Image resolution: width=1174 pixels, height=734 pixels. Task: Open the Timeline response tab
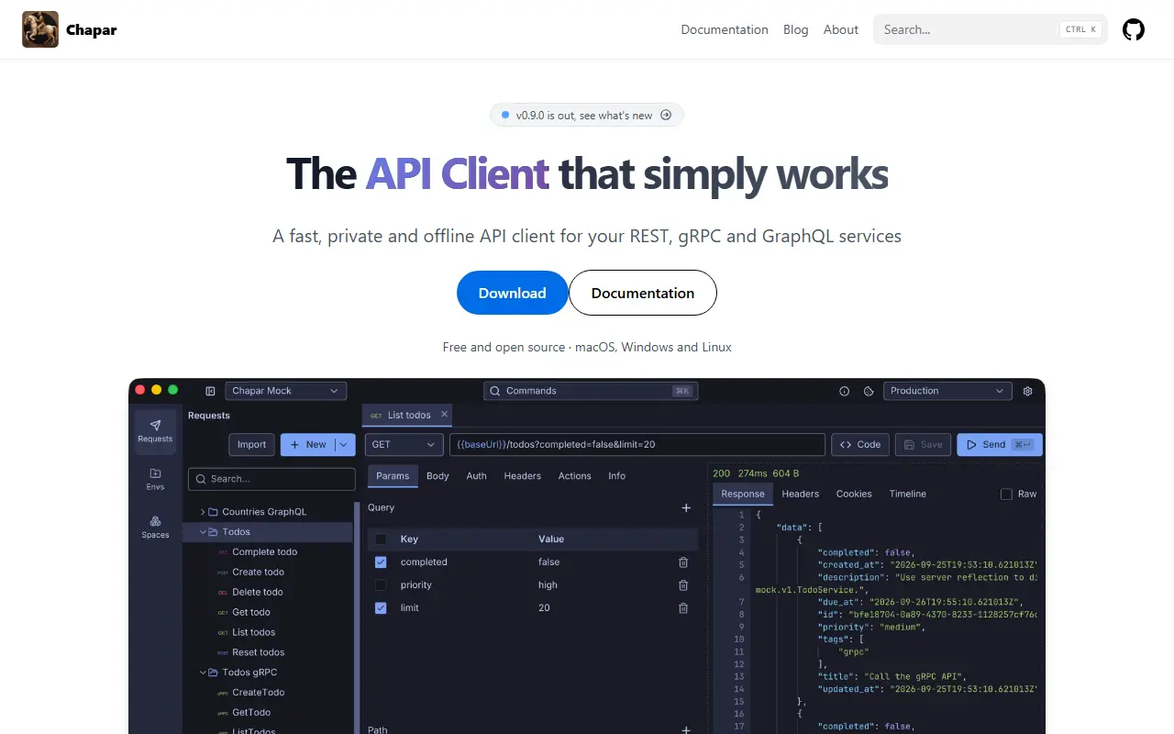(x=907, y=494)
